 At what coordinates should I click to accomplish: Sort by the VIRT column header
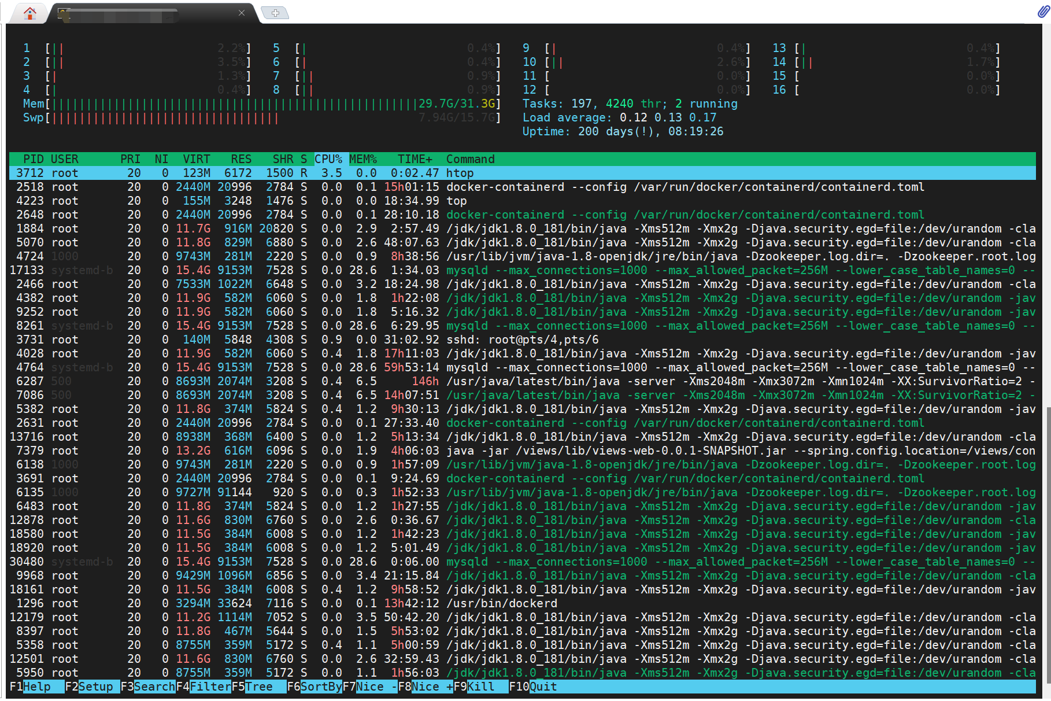click(x=197, y=159)
